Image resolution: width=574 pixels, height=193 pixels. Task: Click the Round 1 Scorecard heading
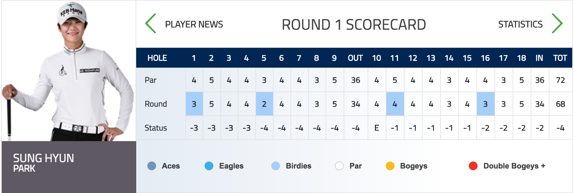click(354, 24)
